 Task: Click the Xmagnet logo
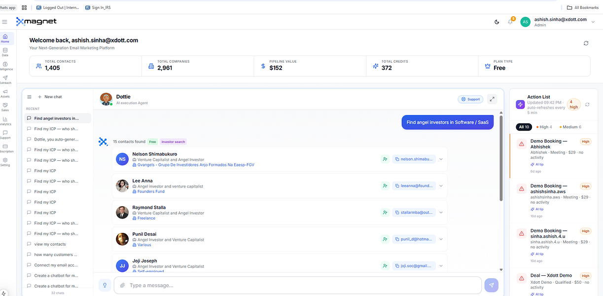pos(36,22)
